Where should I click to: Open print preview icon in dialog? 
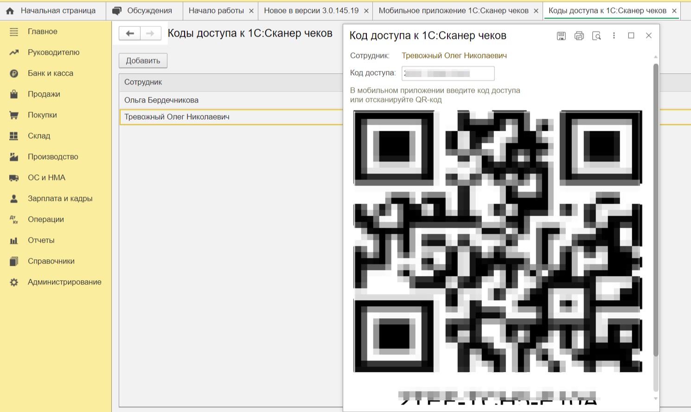point(596,36)
